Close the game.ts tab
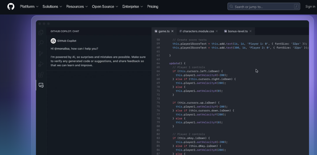 click(x=172, y=31)
